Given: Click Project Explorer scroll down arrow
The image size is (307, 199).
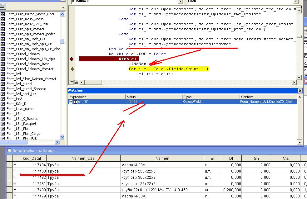Looking at the screenshot, I should coord(62,137).
